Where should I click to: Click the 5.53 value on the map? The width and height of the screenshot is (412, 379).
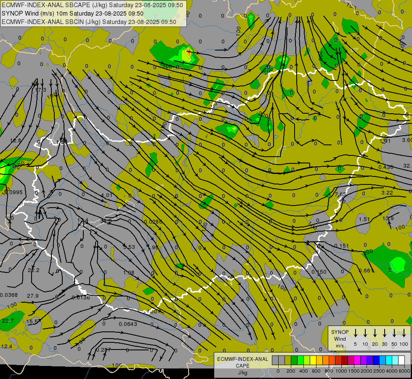(x=129, y=247)
